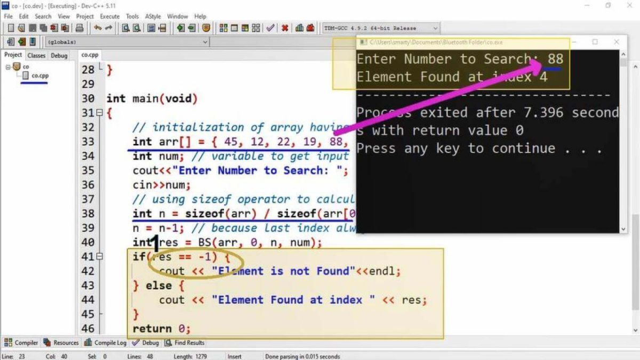Maximize the co.exe console window
Screen dimensions: 640x360
coord(595,42)
